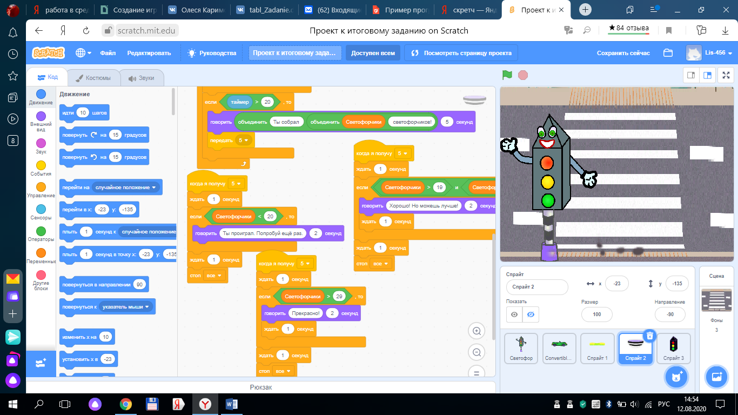Stop the project with the red stop button
Viewport: 738px width, 415px height.
click(523, 75)
